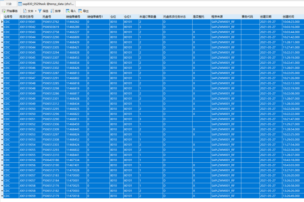Select pallet cell P506512294

54,53
